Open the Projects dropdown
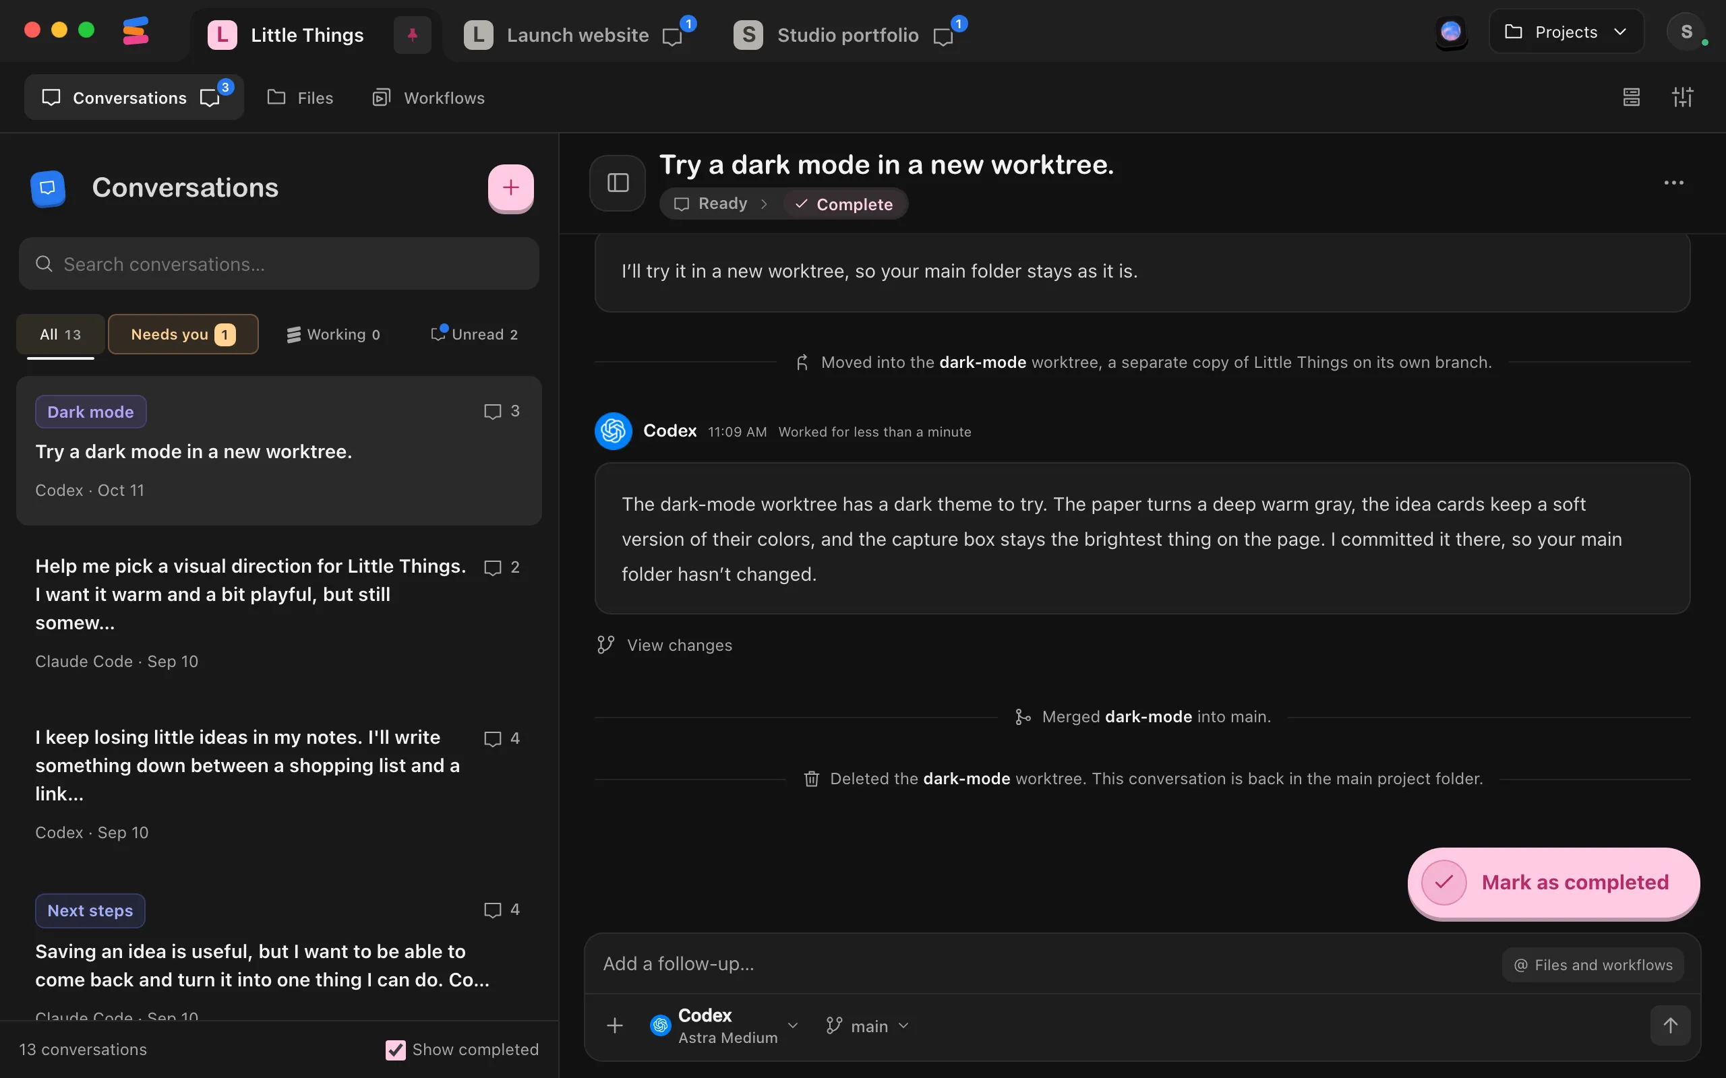The width and height of the screenshot is (1726, 1078). click(x=1566, y=32)
